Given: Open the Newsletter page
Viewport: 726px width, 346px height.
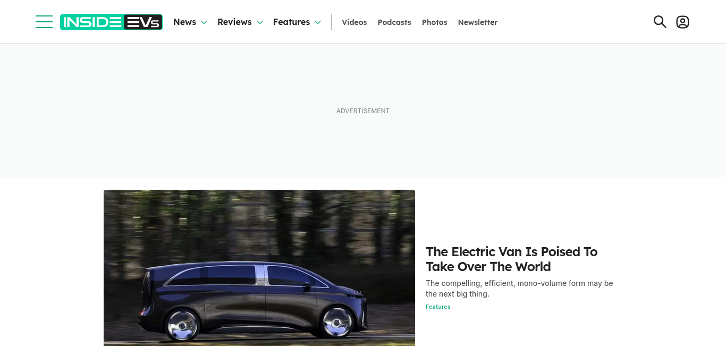Looking at the screenshot, I should (478, 22).
